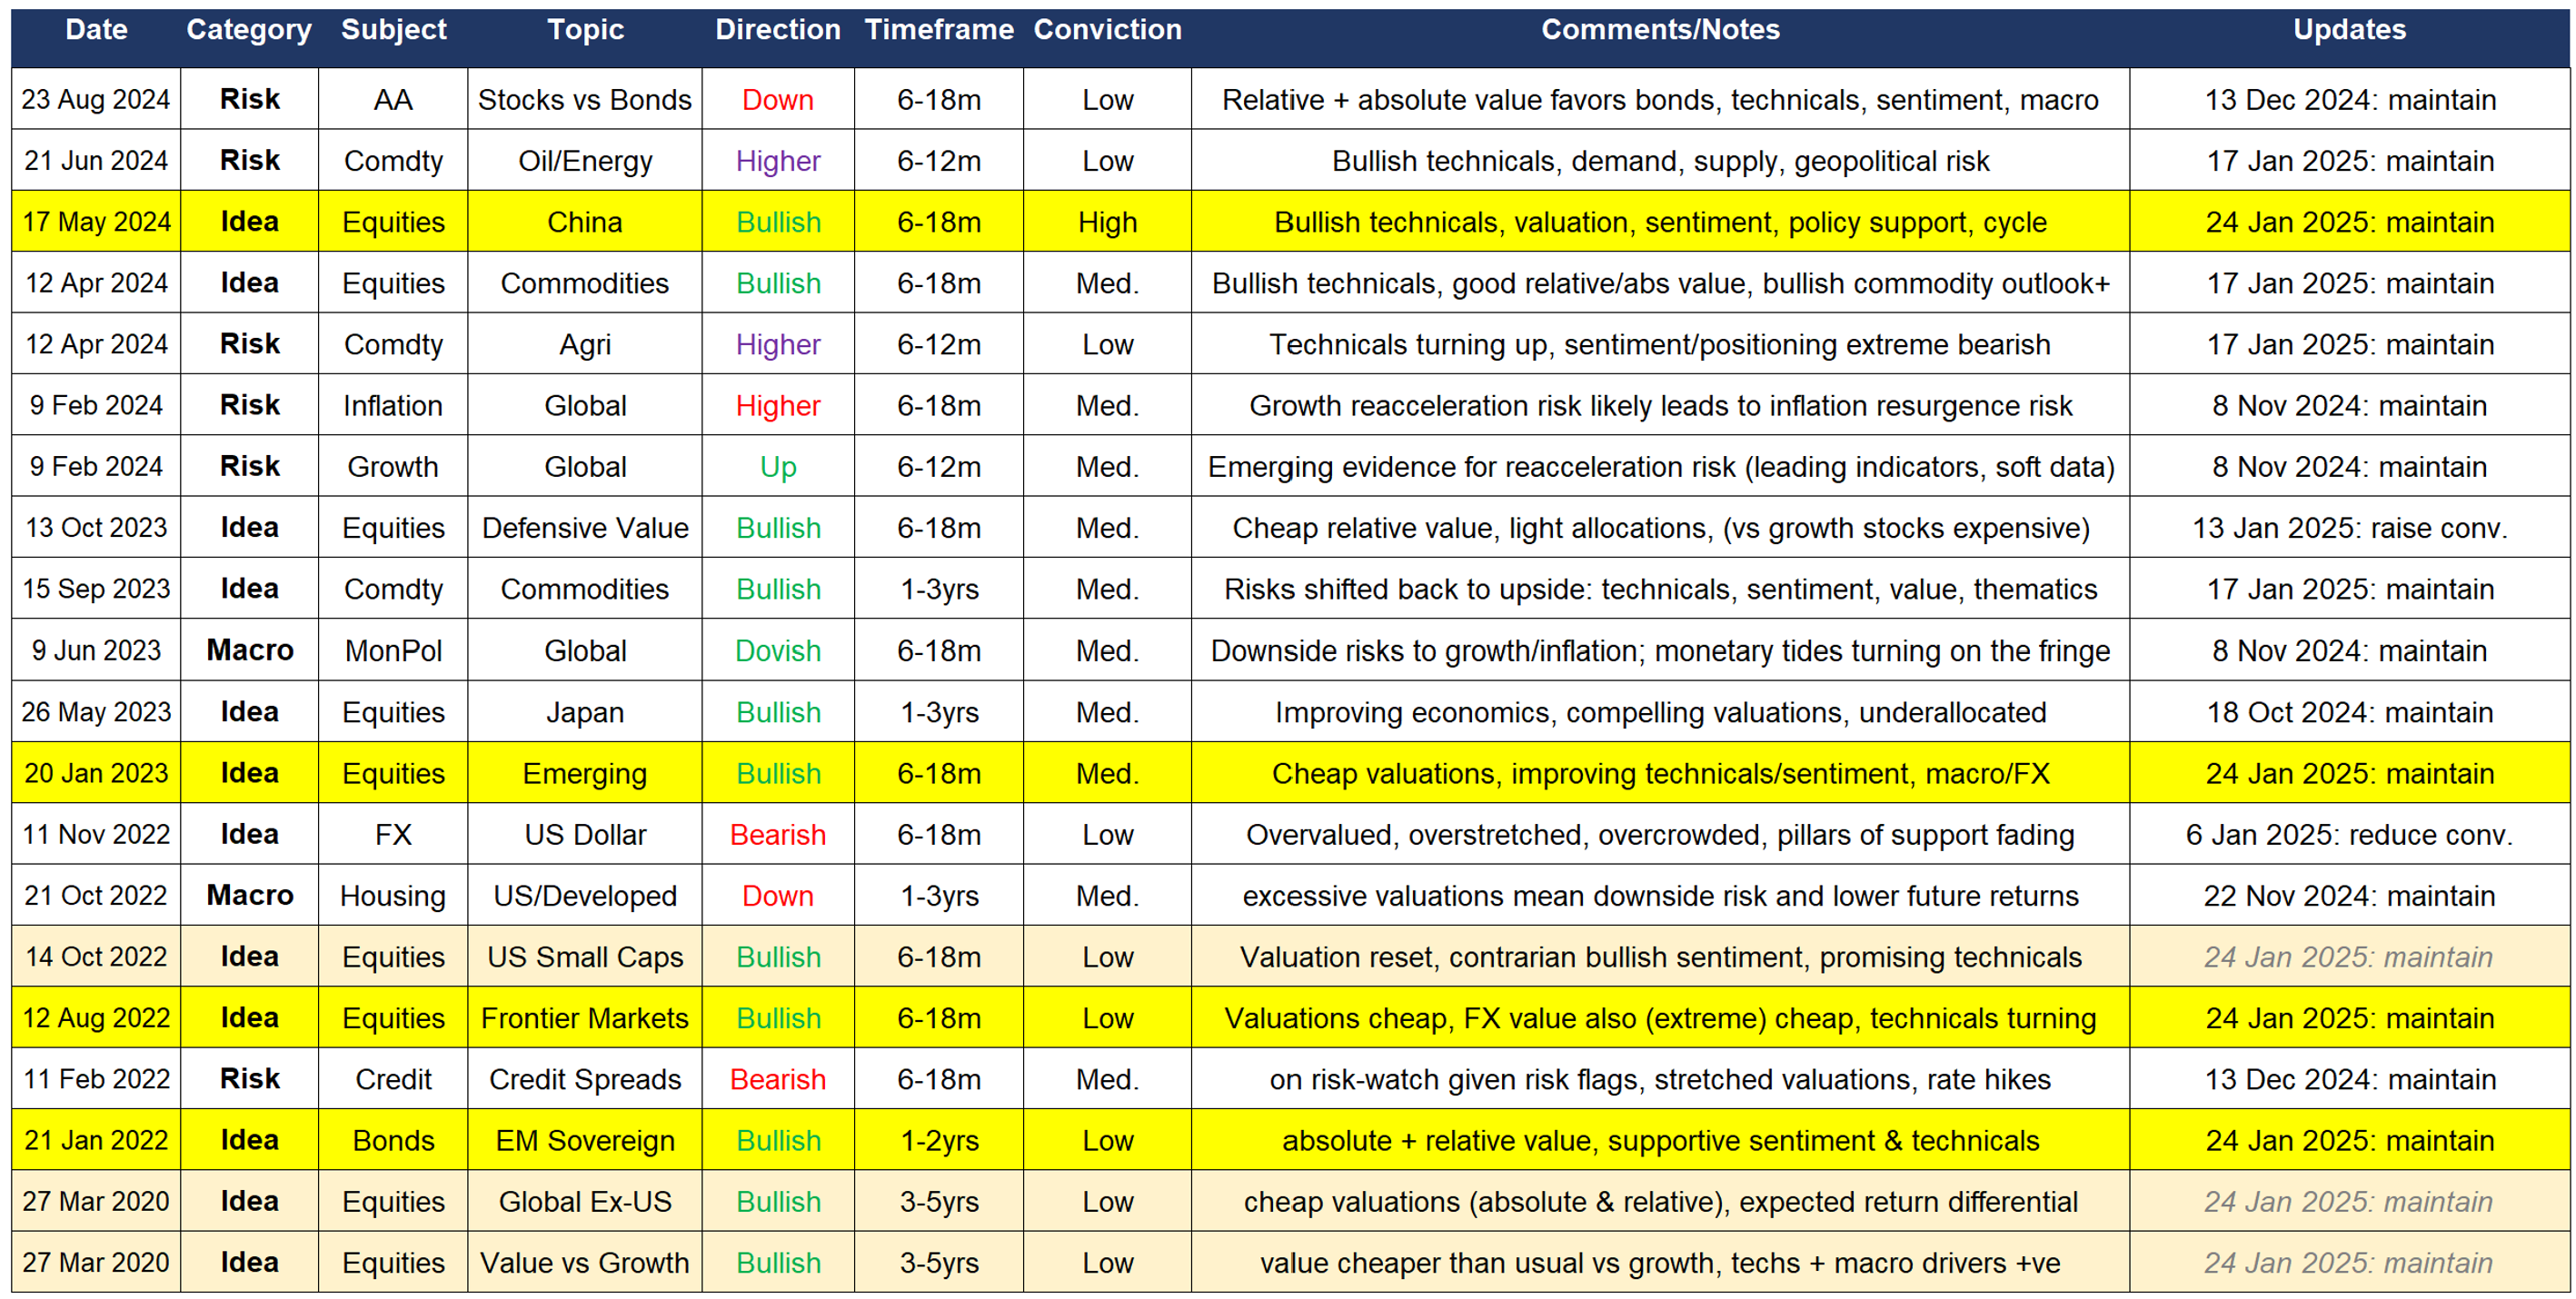Select the Value vs Growth topic cell
The image size is (2576, 1299).
(585, 1262)
